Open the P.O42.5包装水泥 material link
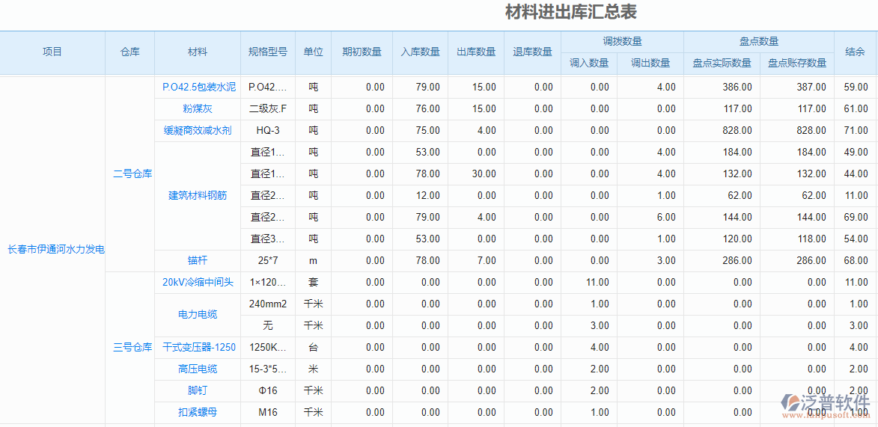Image resolution: width=878 pixels, height=427 pixels. click(199, 87)
